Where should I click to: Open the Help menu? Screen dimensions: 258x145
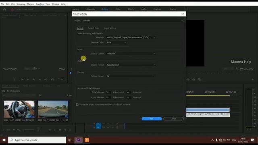63,4
